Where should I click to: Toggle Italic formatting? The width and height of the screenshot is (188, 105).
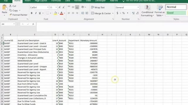coord(36,13)
